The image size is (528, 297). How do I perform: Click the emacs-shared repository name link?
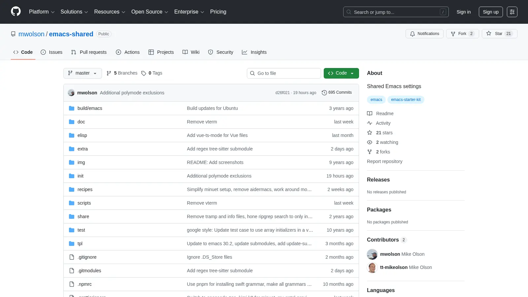coord(71,34)
